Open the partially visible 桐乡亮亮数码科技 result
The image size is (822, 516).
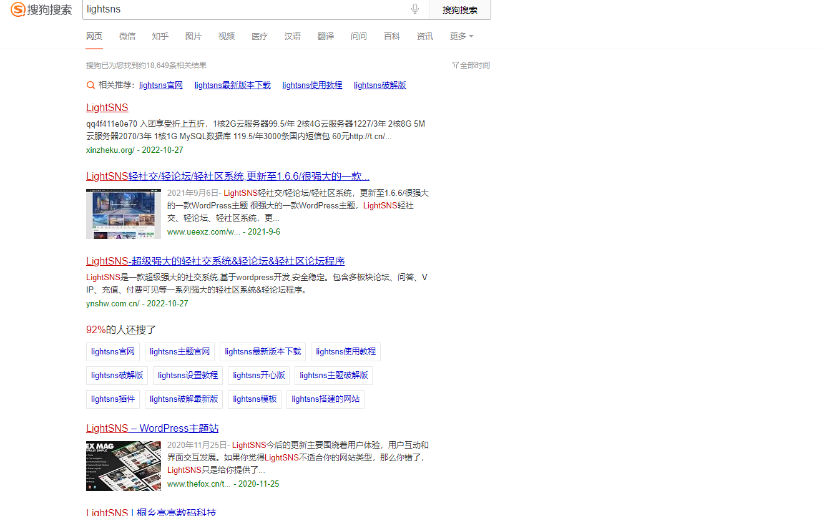tap(151, 512)
